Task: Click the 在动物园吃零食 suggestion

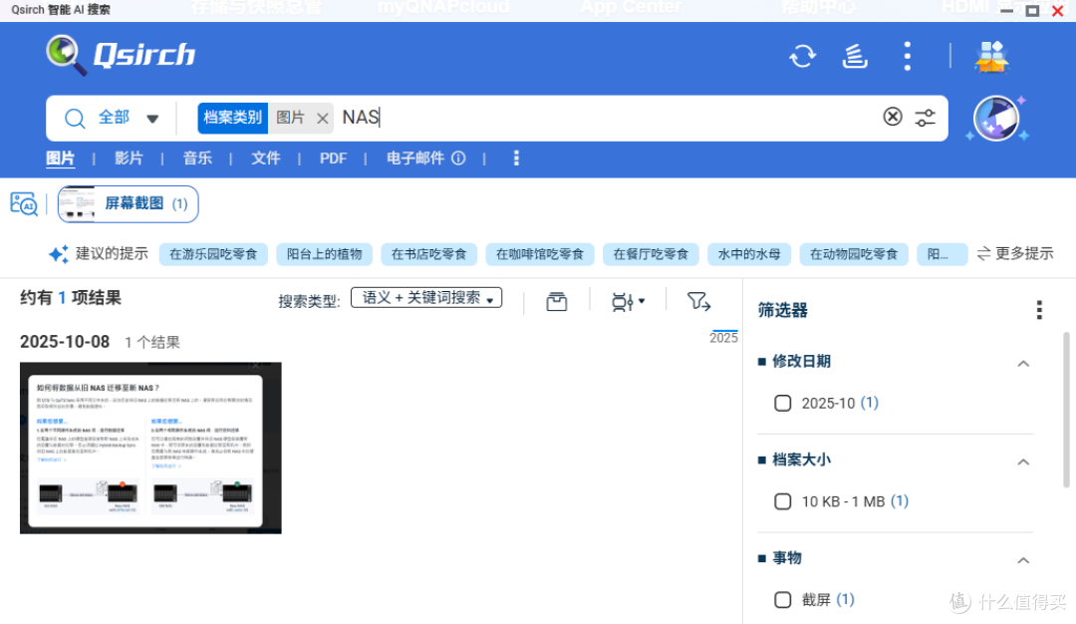Action: [x=854, y=254]
